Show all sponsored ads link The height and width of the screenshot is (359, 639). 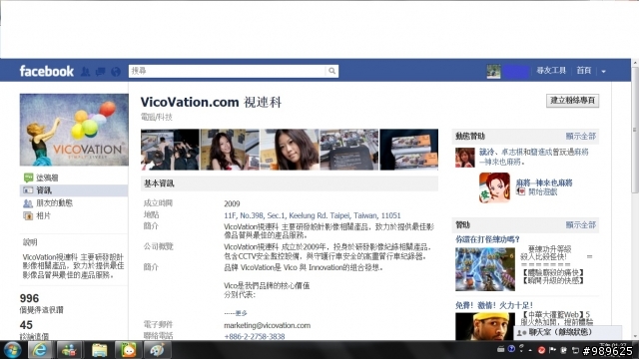coord(581,224)
